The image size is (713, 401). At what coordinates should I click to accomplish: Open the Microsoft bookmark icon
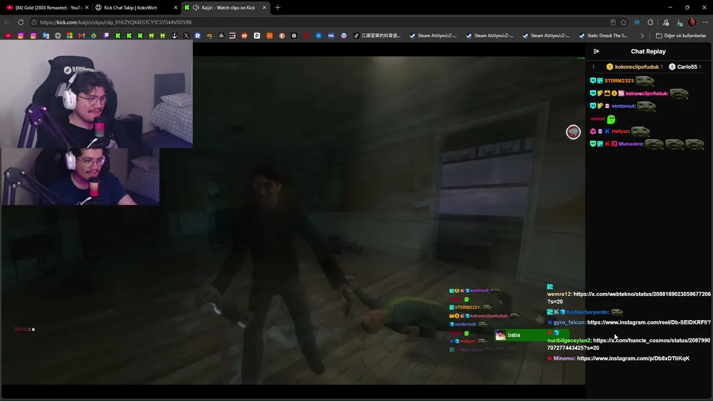coord(70,36)
